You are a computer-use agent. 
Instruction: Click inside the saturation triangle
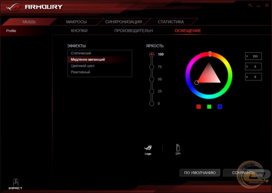coord(209,76)
